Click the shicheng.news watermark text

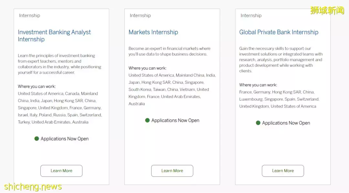[x=33, y=187]
